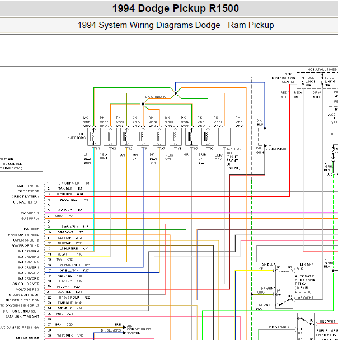Select wire label "ORG/WHT T6"

click(71, 232)
